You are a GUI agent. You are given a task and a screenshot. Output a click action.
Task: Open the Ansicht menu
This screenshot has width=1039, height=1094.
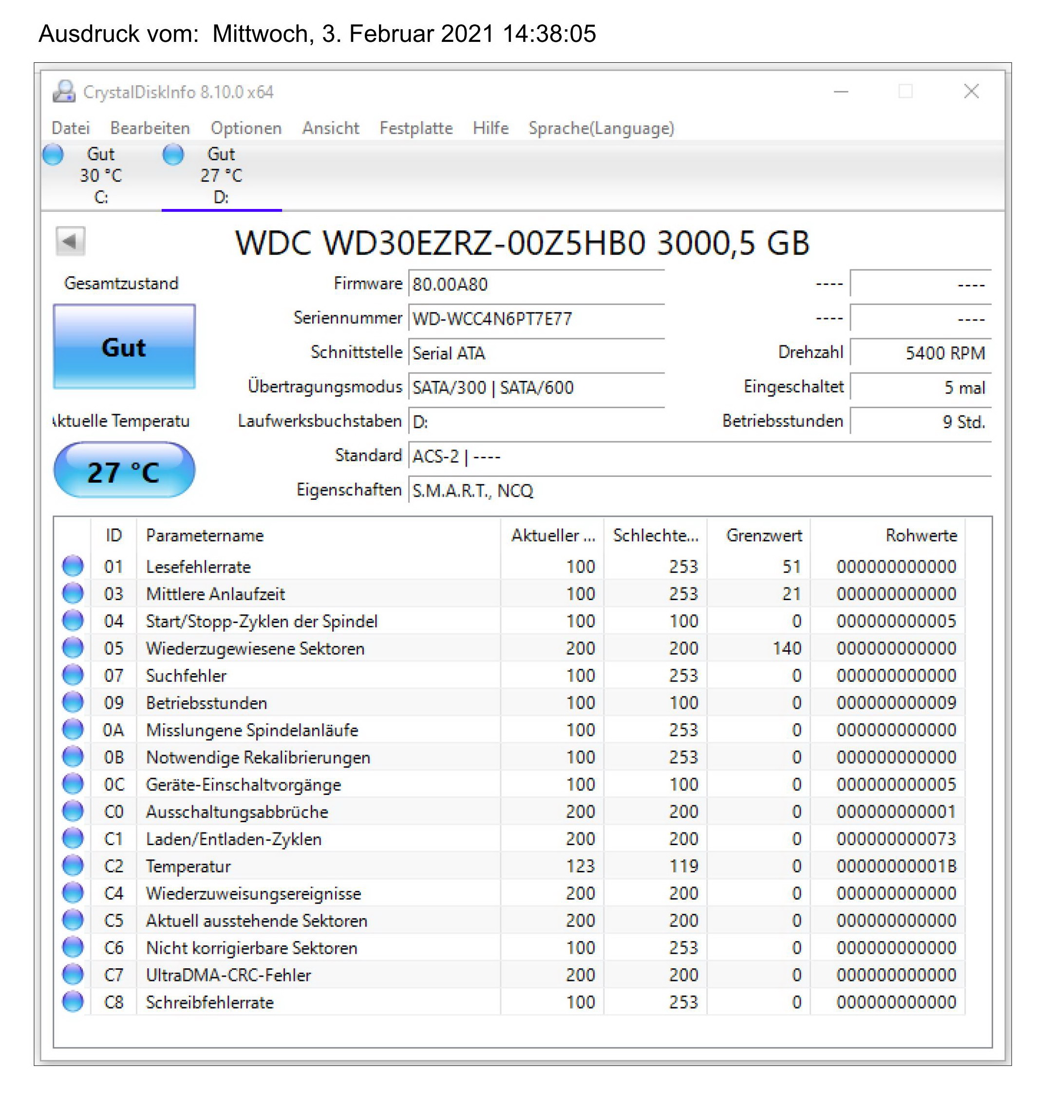[x=331, y=128]
